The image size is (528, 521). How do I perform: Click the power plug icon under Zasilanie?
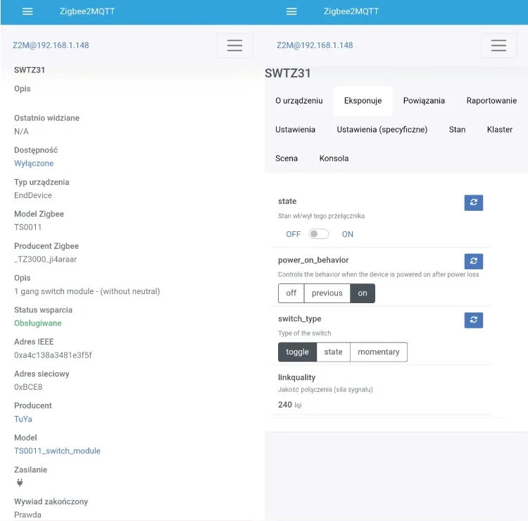pyautogui.click(x=20, y=482)
